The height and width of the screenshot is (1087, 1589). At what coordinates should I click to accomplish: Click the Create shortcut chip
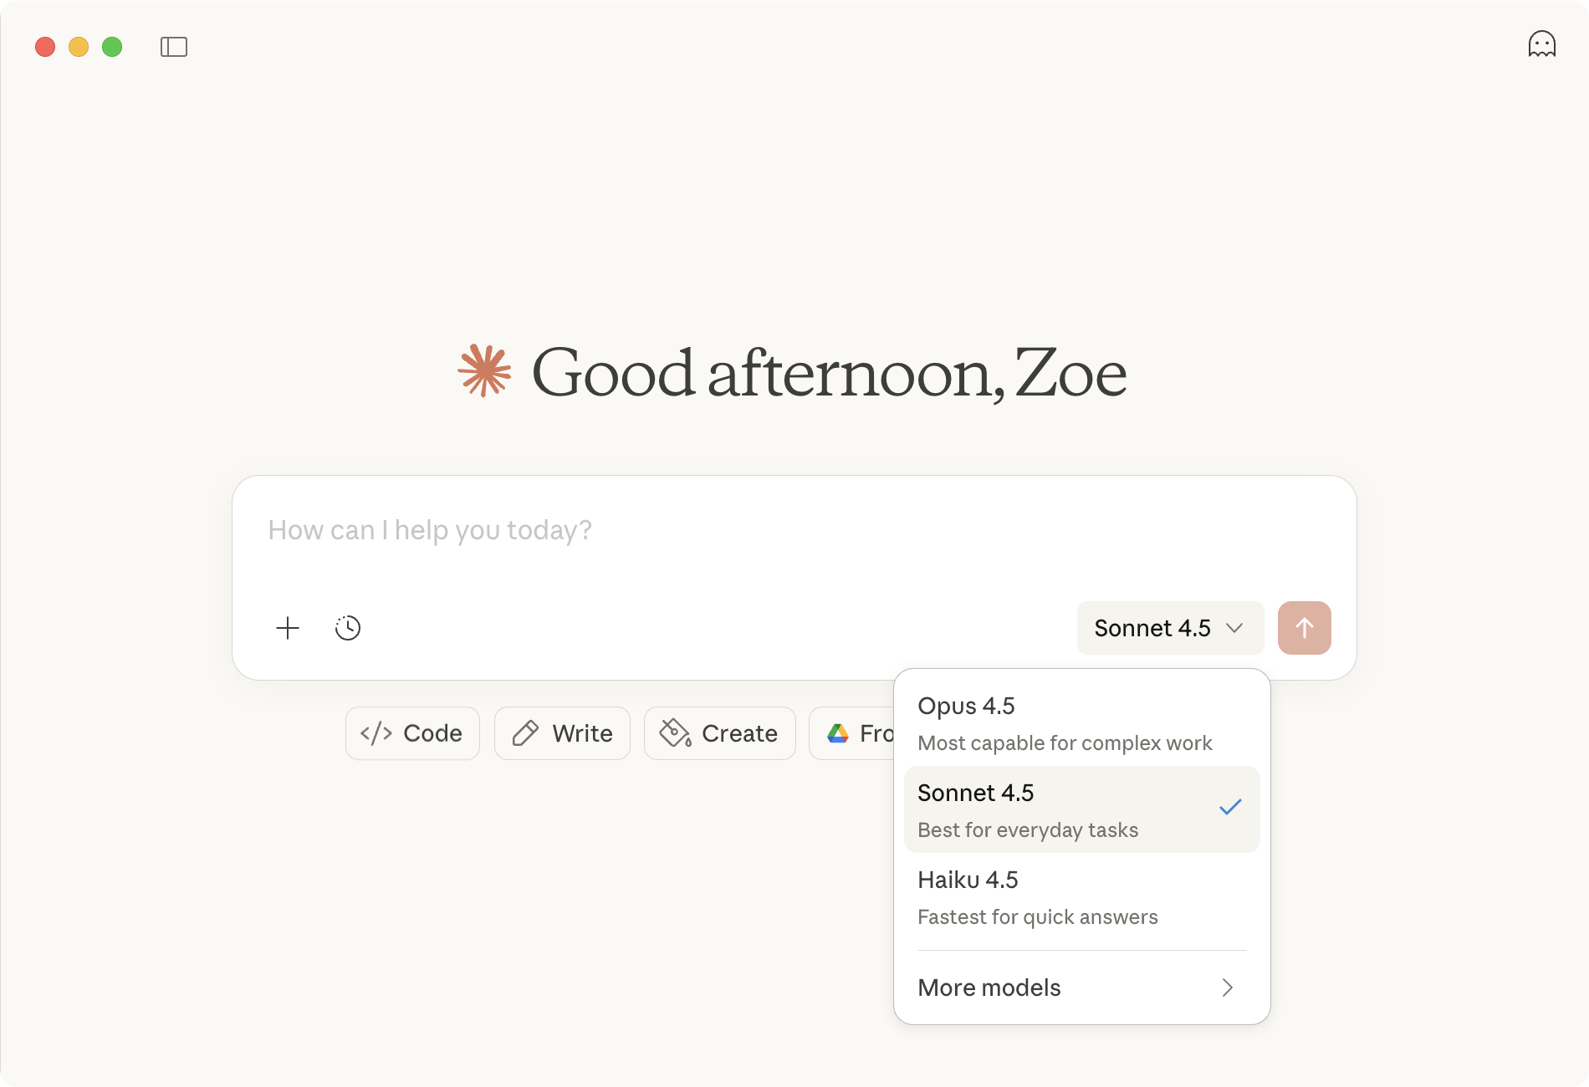tap(719, 733)
